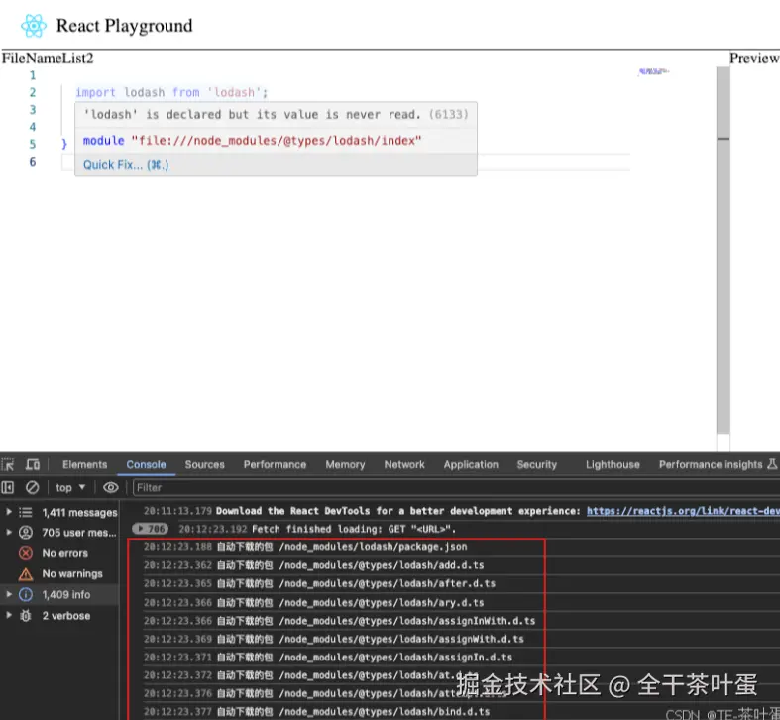The width and height of the screenshot is (780, 720).
Task: Clear the console with the ban icon
Action: [33, 488]
